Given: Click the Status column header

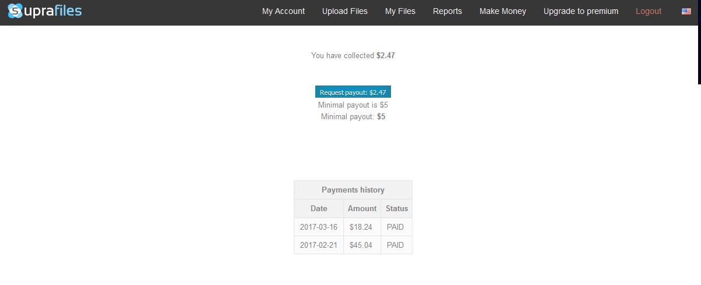Looking at the screenshot, I should click(x=397, y=208).
